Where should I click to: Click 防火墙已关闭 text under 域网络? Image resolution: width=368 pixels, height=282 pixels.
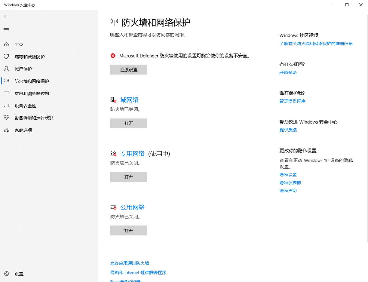125,109
